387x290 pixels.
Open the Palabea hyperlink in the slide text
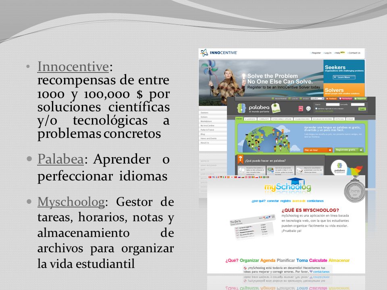(61, 159)
